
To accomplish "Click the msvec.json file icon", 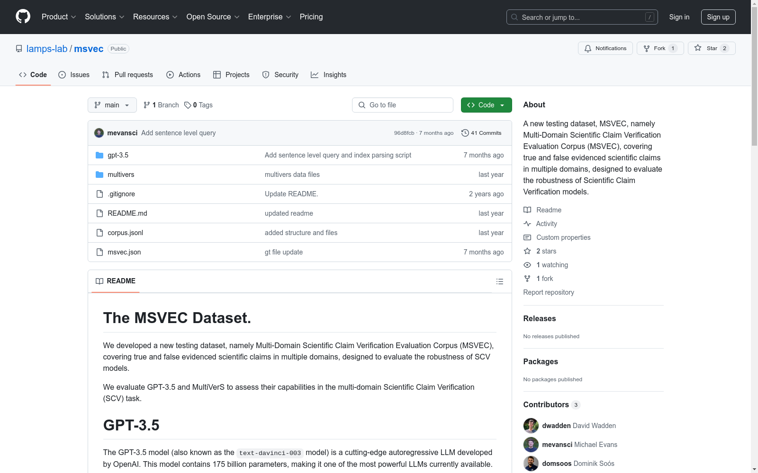I will pyautogui.click(x=99, y=252).
